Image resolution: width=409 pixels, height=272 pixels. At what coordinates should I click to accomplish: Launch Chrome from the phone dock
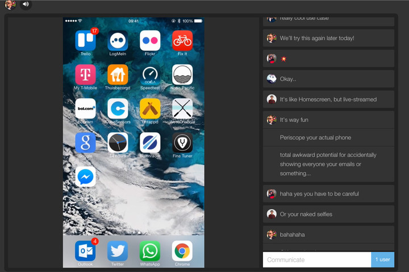coord(182,251)
